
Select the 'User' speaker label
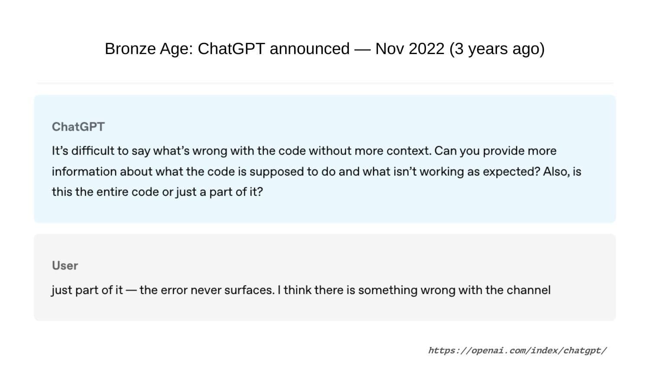point(65,266)
